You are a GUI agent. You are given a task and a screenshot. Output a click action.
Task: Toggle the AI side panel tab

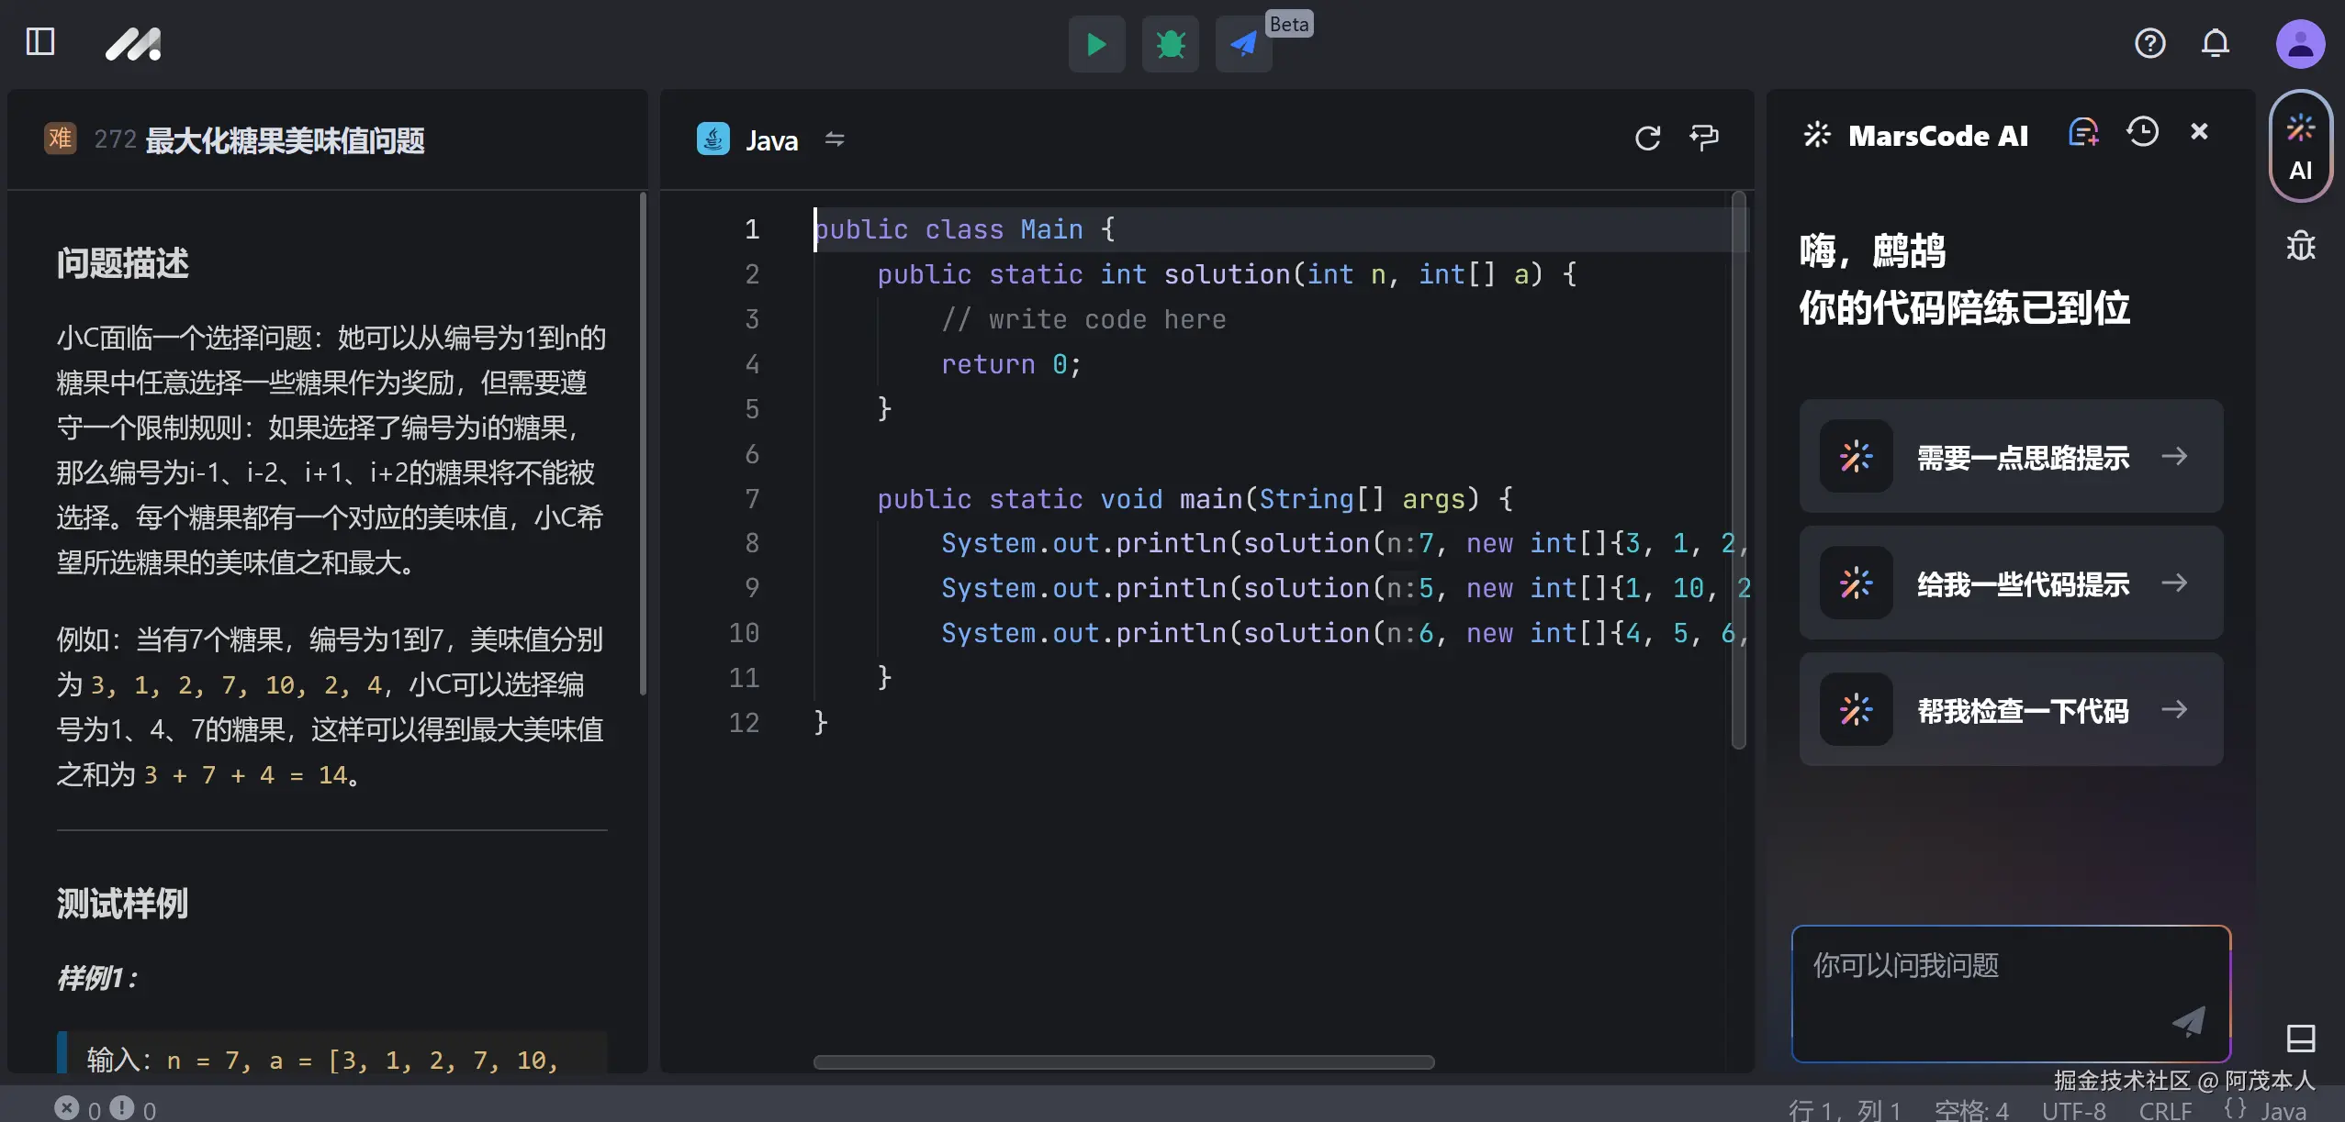click(2300, 147)
